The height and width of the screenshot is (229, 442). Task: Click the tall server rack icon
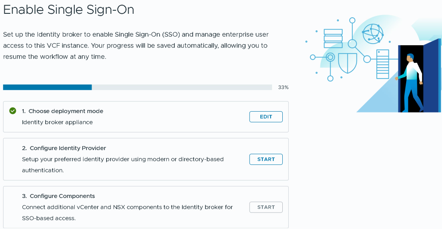tap(382, 64)
